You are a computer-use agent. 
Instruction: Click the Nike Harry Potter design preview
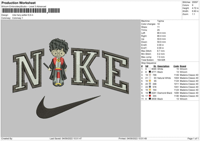[71, 78]
